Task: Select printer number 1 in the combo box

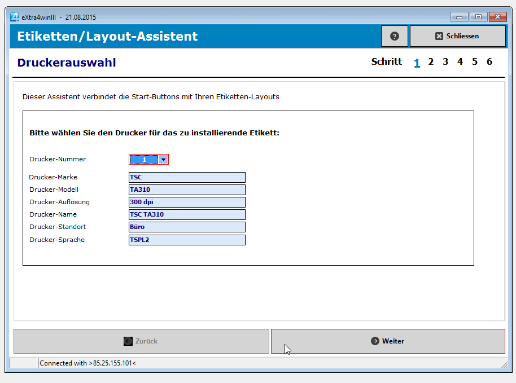Action: pyautogui.click(x=143, y=159)
